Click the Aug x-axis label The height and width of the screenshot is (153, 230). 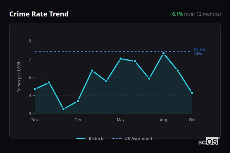pos(163,120)
